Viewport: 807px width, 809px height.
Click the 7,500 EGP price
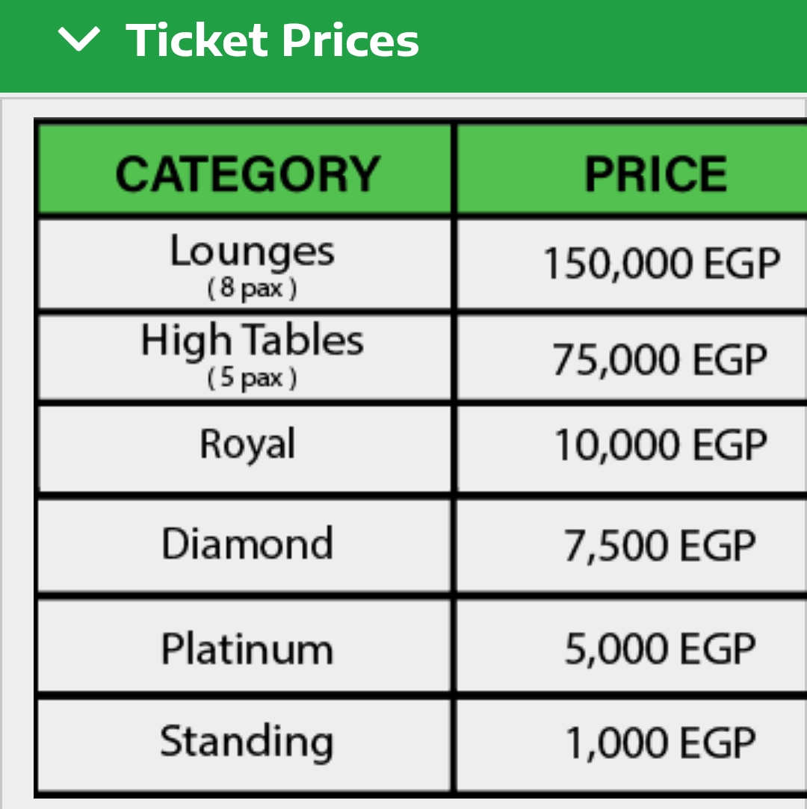(660, 545)
